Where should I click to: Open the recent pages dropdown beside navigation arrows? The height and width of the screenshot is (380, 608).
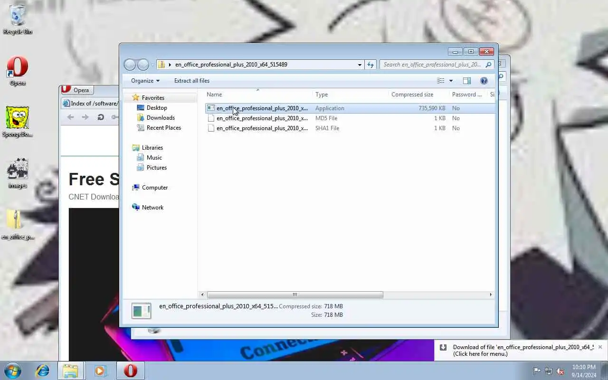pyautogui.click(x=152, y=65)
